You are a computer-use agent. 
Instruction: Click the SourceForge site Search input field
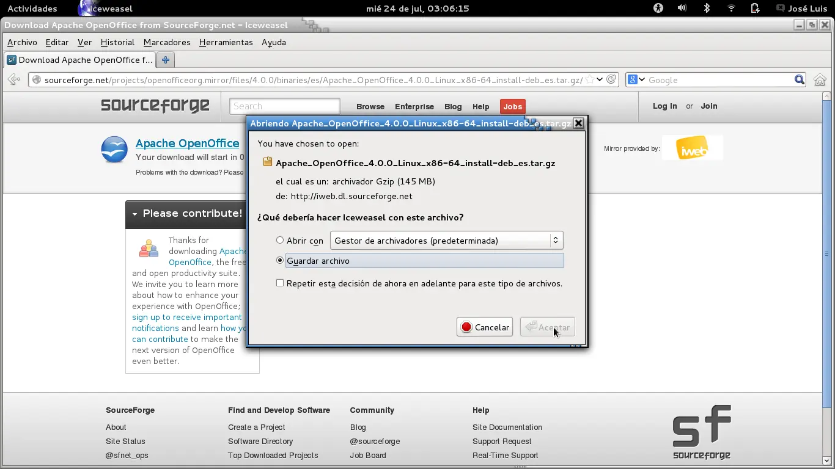284,106
